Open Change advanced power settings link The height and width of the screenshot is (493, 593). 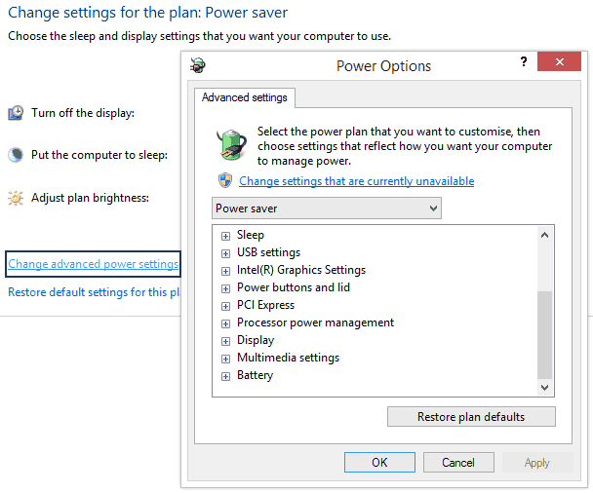coord(93,264)
